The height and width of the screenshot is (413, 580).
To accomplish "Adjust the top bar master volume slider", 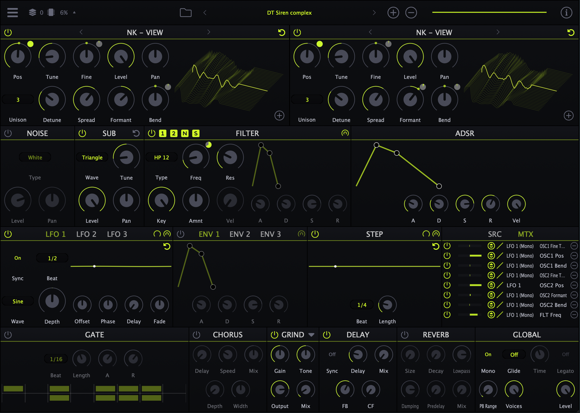I will 489,12.
